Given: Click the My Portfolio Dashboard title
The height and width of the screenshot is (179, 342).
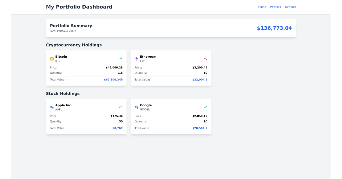Looking at the screenshot, I should point(79,7).
